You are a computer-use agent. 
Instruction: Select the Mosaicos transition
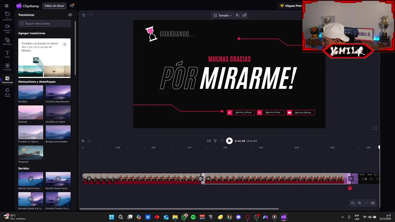(x=31, y=152)
